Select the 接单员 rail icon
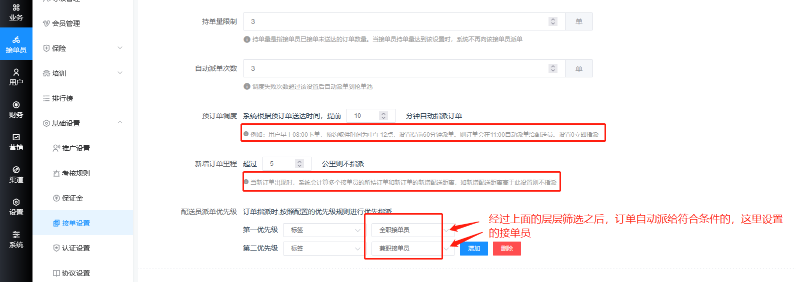 [x=16, y=44]
